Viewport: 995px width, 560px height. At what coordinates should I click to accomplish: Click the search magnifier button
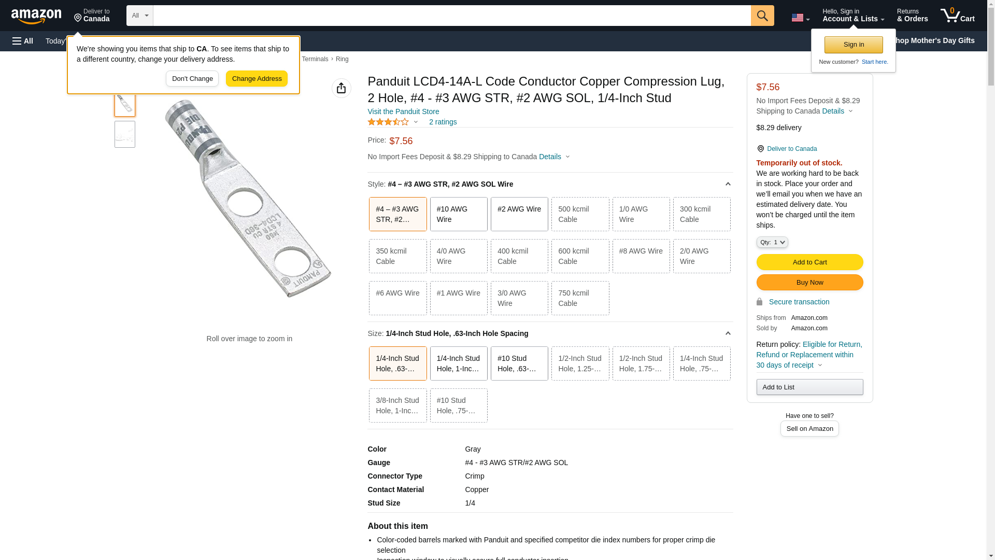tap(762, 16)
